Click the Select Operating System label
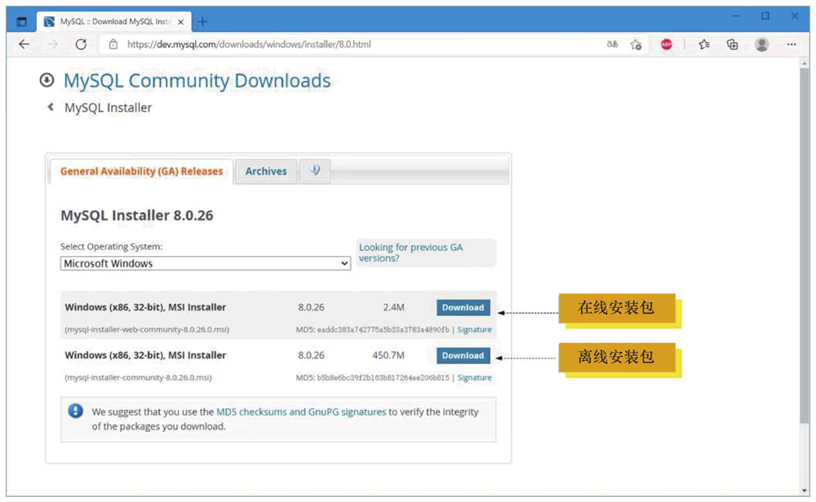Image resolution: width=816 pixels, height=502 pixels. (111, 246)
